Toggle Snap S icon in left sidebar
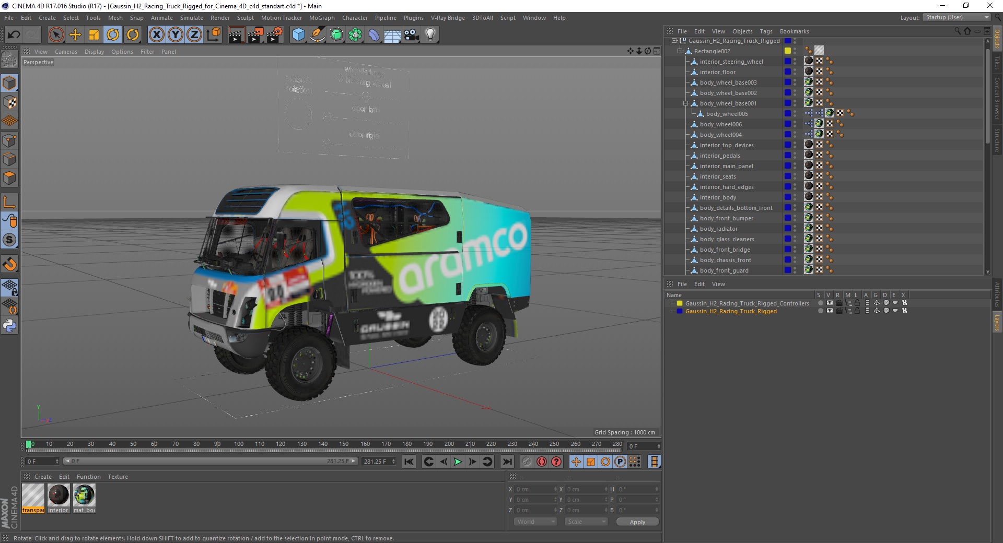The width and height of the screenshot is (1003, 543). click(9, 240)
